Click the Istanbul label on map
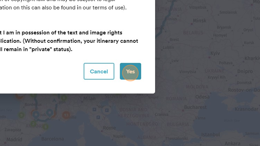Screen dimensions: 260x146 tap(211, 135)
